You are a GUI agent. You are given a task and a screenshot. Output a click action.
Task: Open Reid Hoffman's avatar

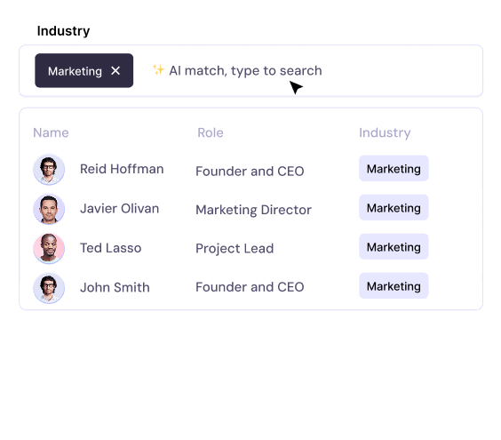[x=49, y=170]
